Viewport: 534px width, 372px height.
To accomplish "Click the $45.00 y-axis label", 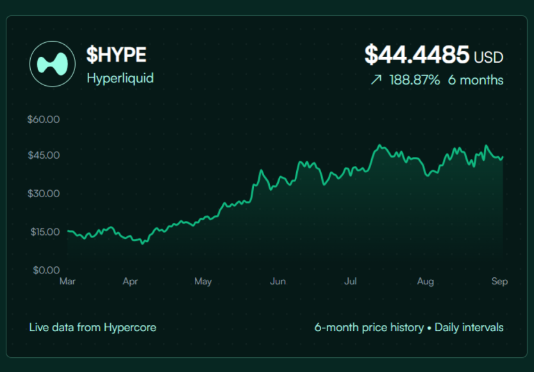I will click(x=44, y=155).
